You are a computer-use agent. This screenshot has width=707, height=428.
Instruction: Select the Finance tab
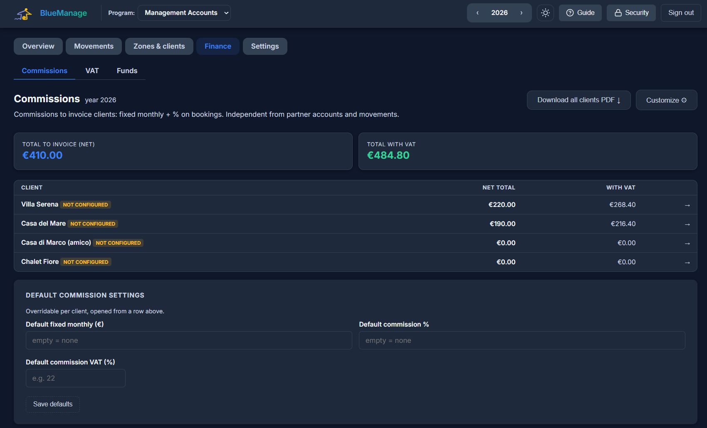pyautogui.click(x=218, y=46)
